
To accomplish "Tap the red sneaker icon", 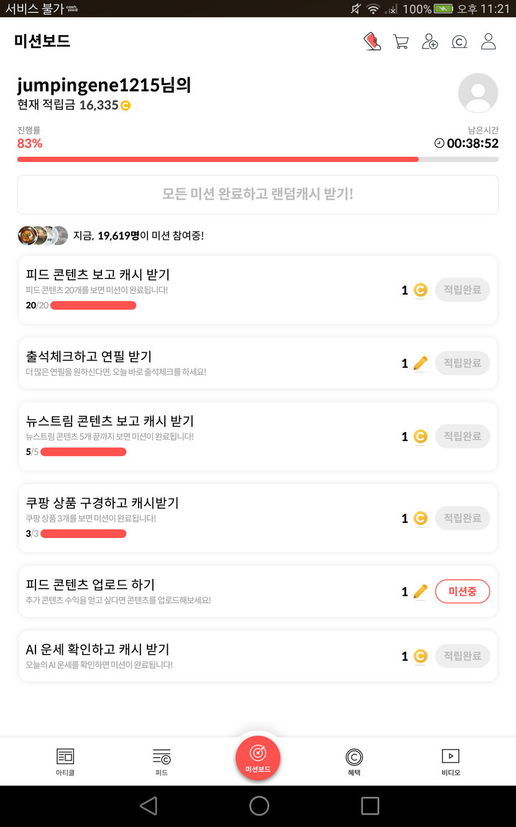I will pyautogui.click(x=372, y=42).
